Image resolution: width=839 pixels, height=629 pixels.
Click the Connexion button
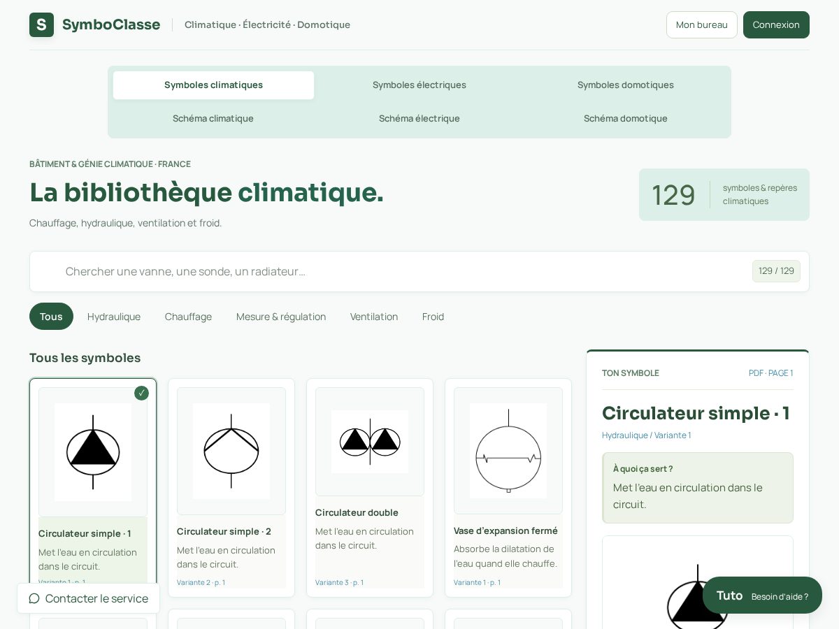[x=776, y=24]
